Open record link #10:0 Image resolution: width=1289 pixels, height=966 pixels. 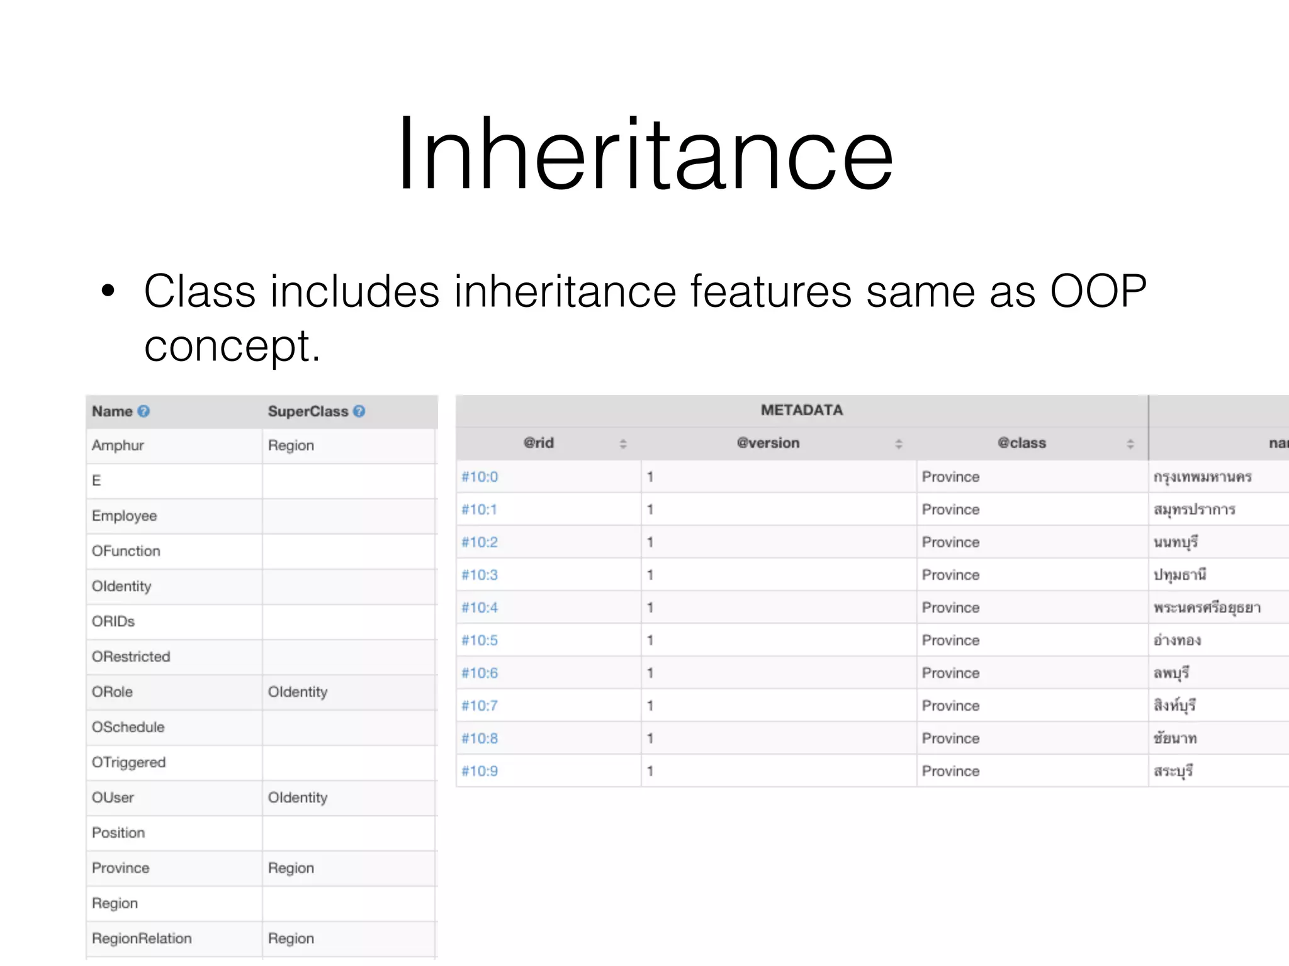click(480, 477)
